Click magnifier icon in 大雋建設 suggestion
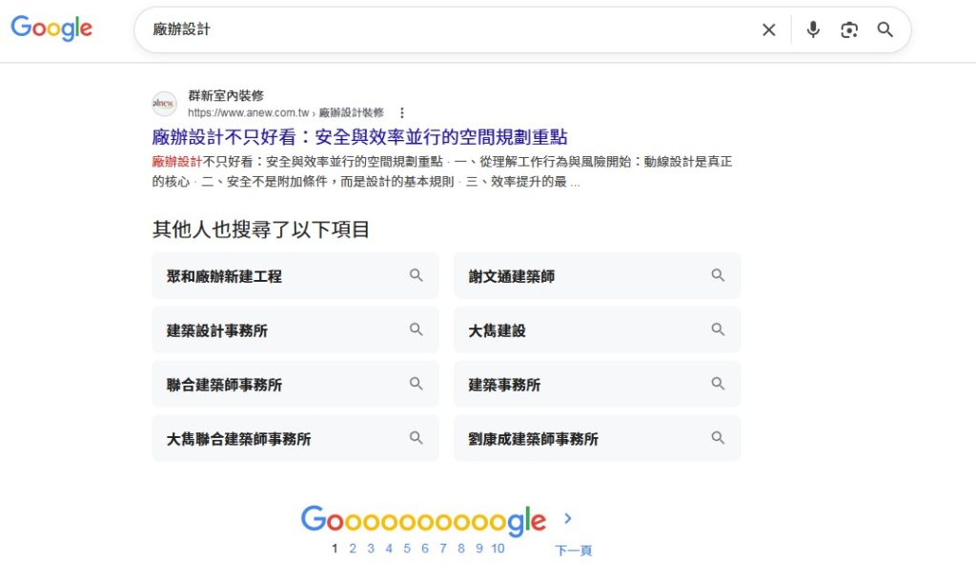Image resolution: width=976 pixels, height=578 pixels. (718, 329)
